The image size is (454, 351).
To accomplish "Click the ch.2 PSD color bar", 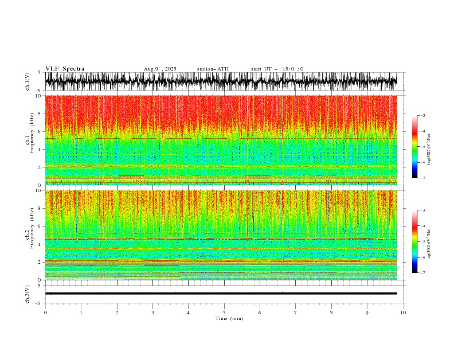I will click(x=414, y=241).
